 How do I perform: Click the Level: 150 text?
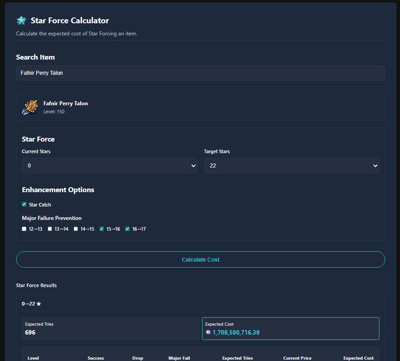pos(54,112)
